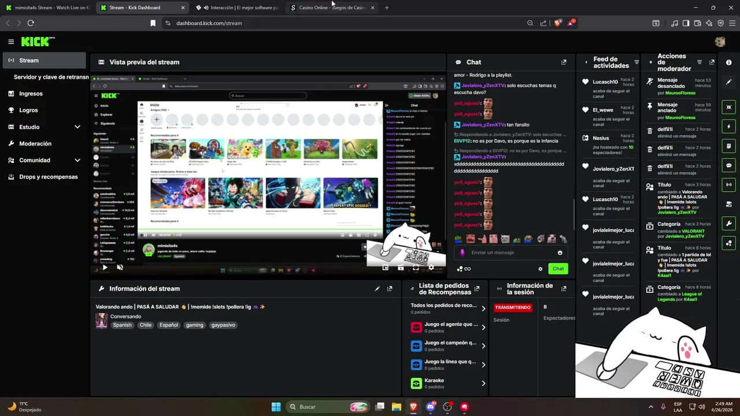Click the Spanish tag

(x=122, y=325)
